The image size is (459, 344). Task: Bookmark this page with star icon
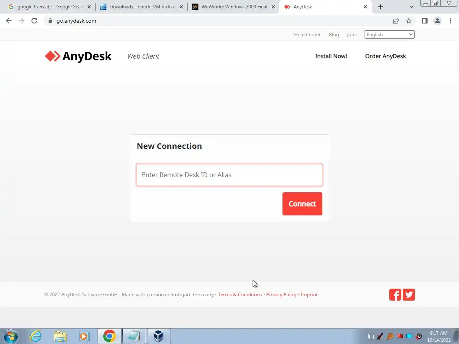click(409, 21)
